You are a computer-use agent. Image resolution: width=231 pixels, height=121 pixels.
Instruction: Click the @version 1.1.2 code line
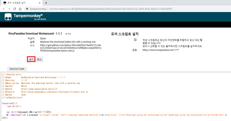click(15, 80)
